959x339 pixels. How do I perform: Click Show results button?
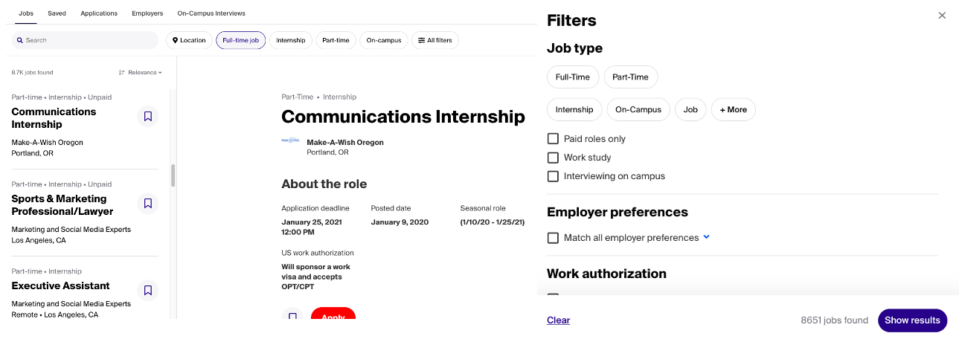click(912, 320)
